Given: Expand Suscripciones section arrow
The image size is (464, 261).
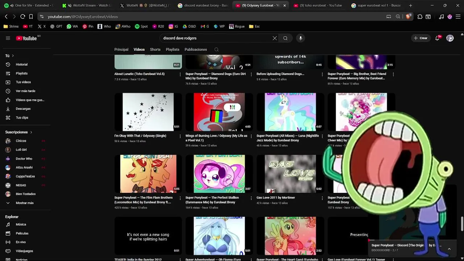Looking at the screenshot, I should (31, 132).
